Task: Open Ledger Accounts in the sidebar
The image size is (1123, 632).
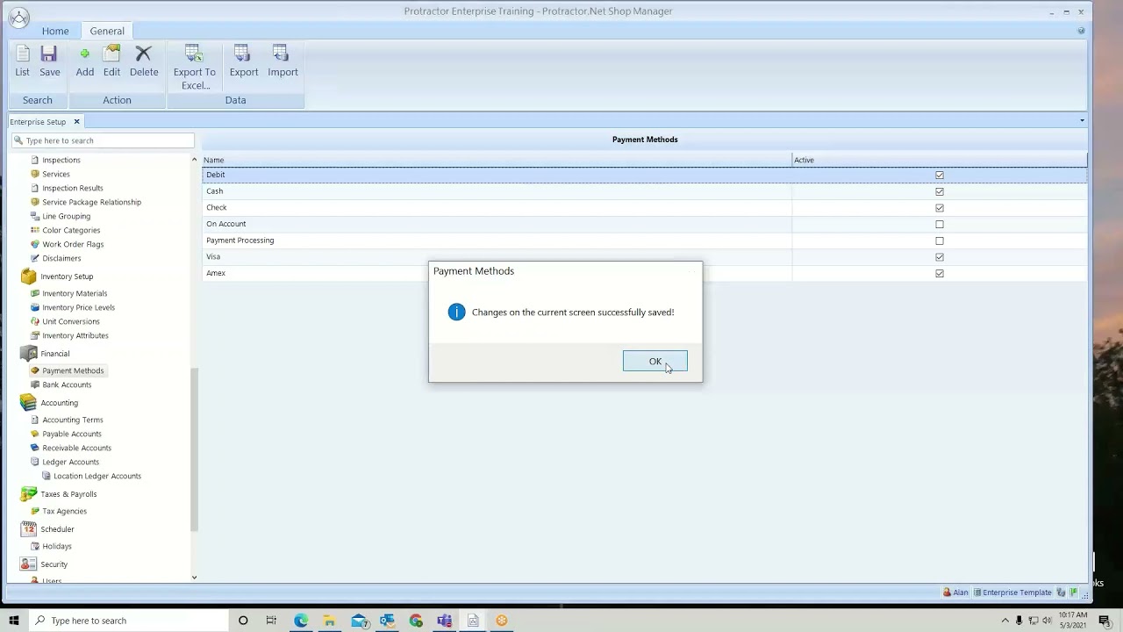Action: [x=70, y=462]
